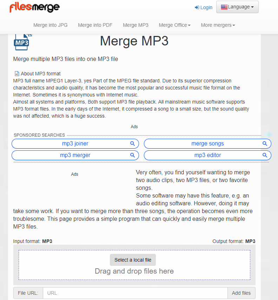Click 'Merge multiple MP3 files into one MP3 file'
The image size is (278, 300).
click(x=66, y=59)
